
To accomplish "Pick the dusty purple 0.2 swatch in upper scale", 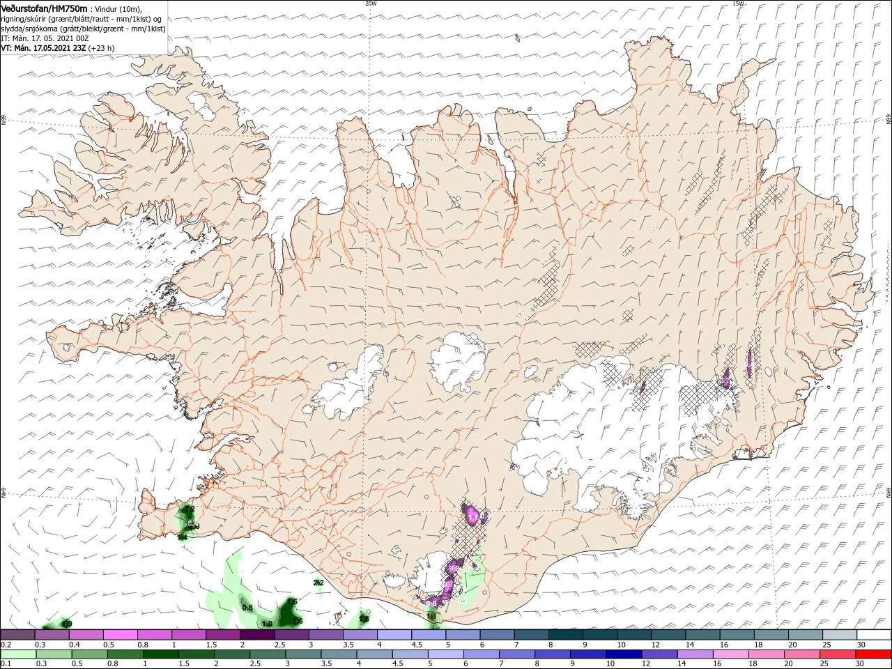I will pyautogui.click(x=17, y=635).
